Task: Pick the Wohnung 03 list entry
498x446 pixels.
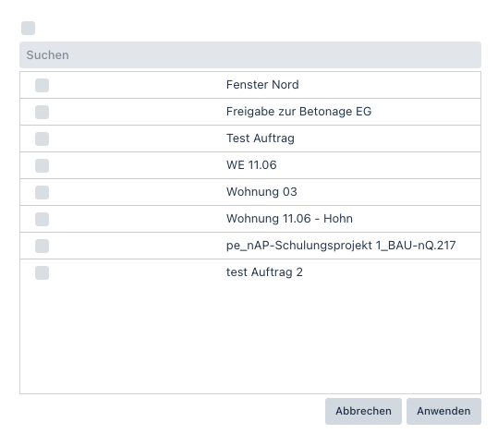Action: (261, 192)
